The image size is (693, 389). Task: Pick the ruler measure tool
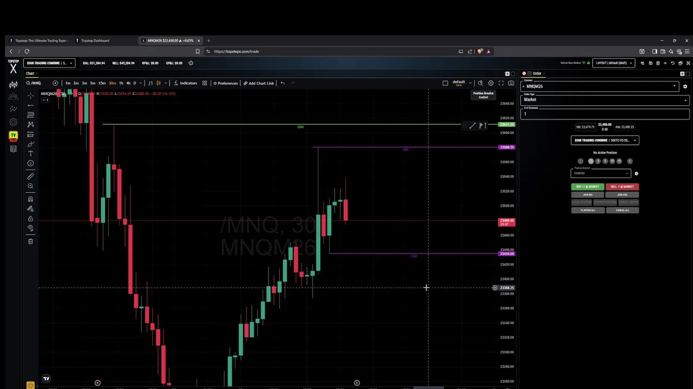(30, 176)
